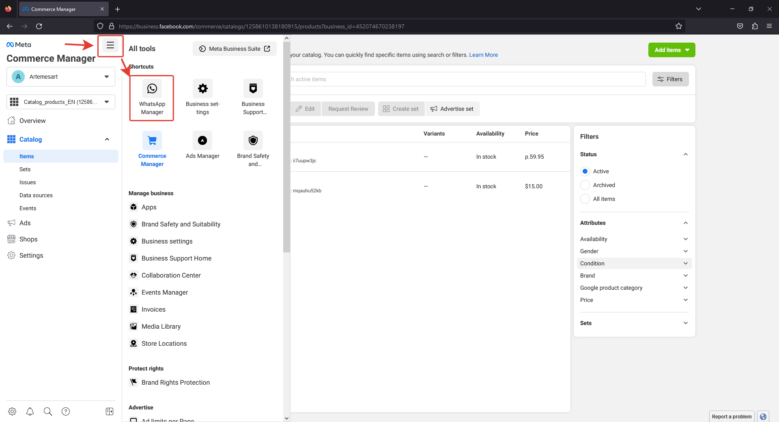This screenshot has height=422, width=779.
Task: Click Report a problem button
Action: click(732, 416)
